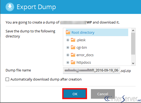Select the .plesk directory name
141x103 pixels.
(81, 40)
